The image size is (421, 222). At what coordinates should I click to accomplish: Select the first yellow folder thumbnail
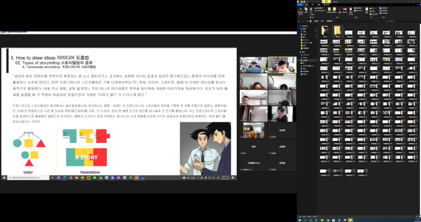[325, 32]
